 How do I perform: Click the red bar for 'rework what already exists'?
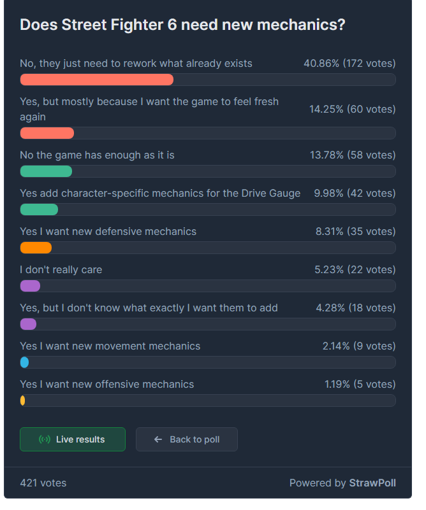click(97, 80)
